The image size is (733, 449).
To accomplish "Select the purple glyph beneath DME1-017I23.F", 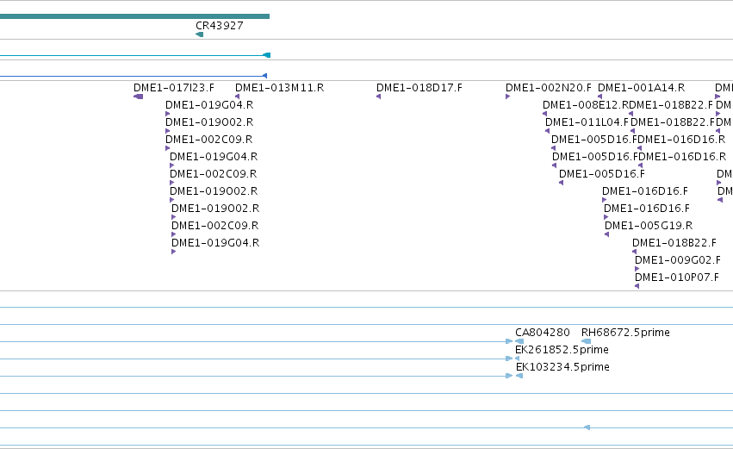I will tap(139, 97).
